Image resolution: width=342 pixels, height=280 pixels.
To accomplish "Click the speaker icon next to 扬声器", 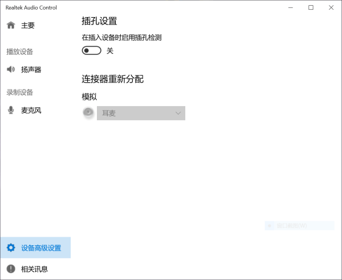I will pyautogui.click(x=11, y=70).
